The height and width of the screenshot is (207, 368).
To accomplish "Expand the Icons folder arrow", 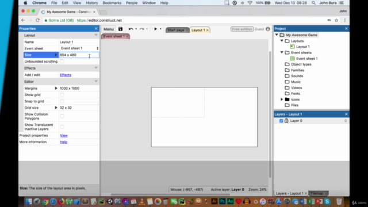I will pyautogui.click(x=282, y=99).
